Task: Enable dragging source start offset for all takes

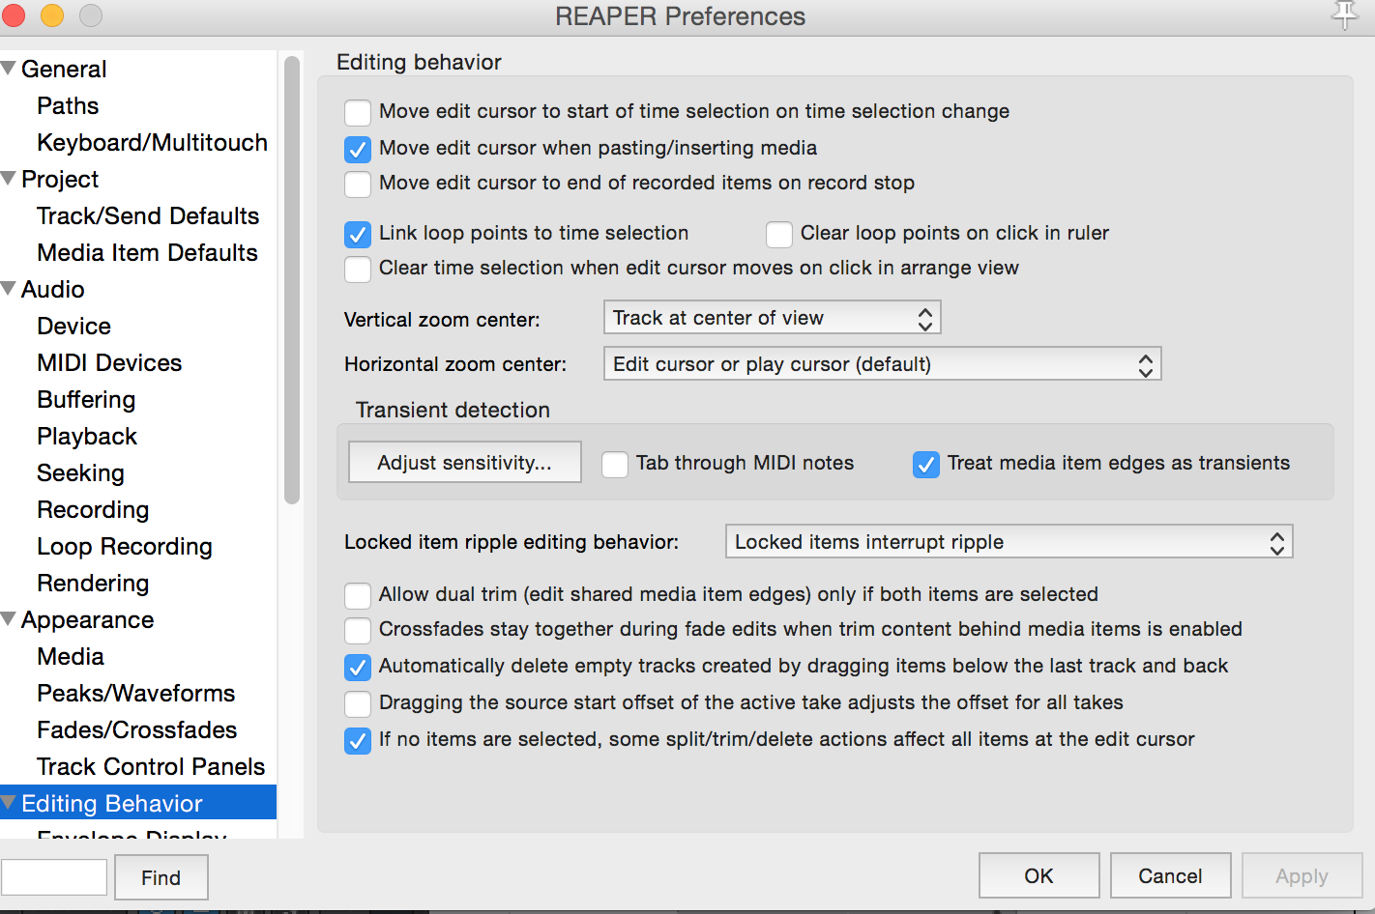Action: tap(358, 703)
